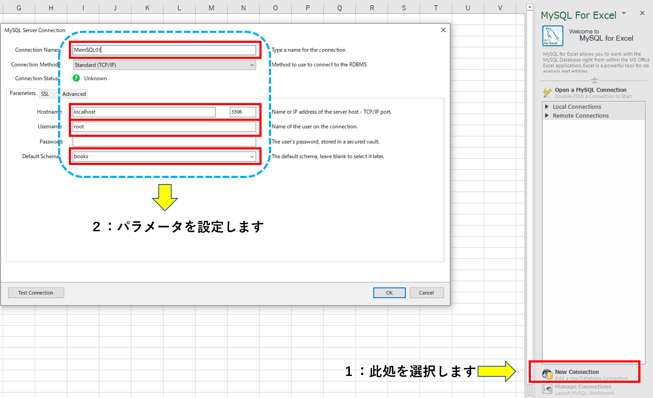Click the worksheet scrollbar up arrow

click(530, 7)
